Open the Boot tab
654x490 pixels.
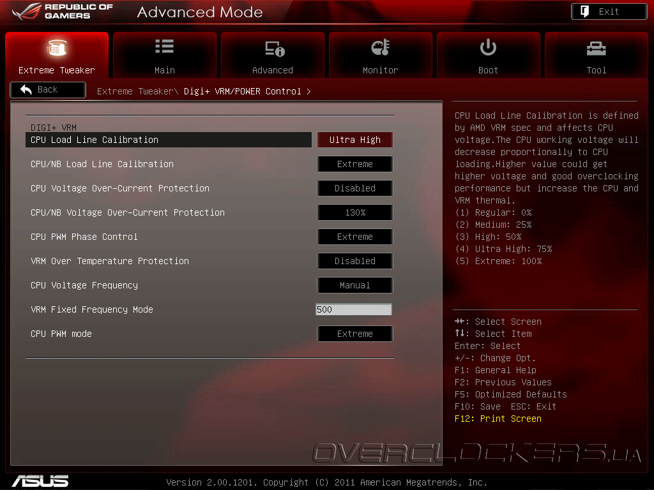(x=488, y=55)
